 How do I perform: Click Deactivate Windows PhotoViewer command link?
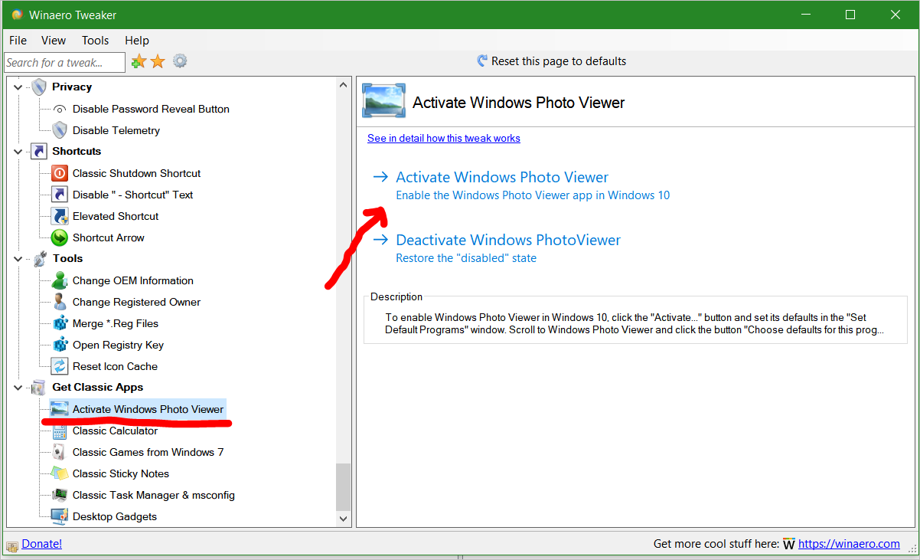[497, 248]
